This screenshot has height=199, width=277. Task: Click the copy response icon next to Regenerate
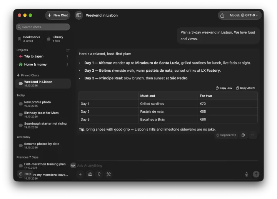(243, 135)
